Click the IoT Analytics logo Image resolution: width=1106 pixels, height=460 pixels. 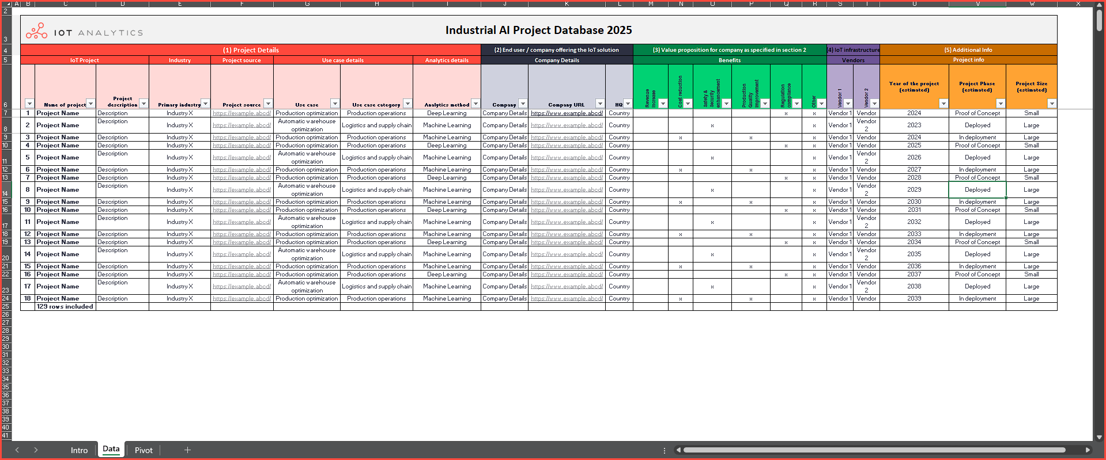[84, 31]
